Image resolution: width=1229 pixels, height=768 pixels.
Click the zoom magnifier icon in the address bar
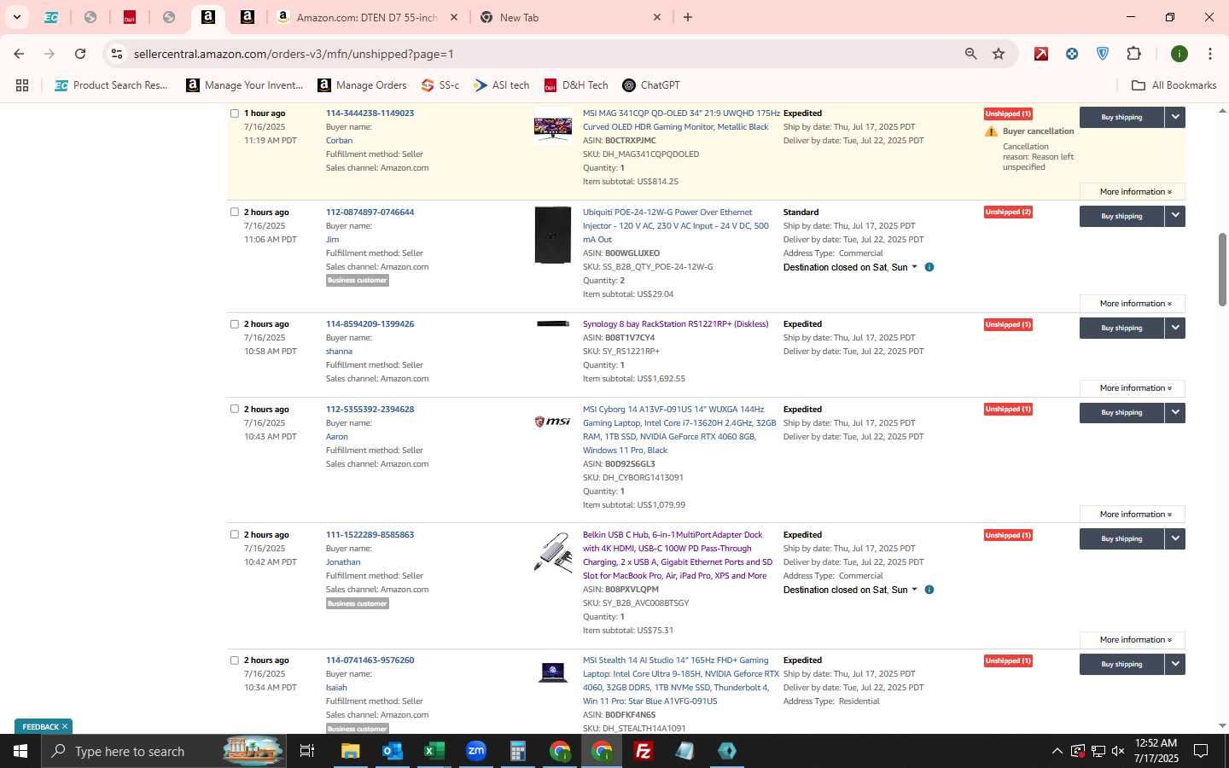pos(970,54)
